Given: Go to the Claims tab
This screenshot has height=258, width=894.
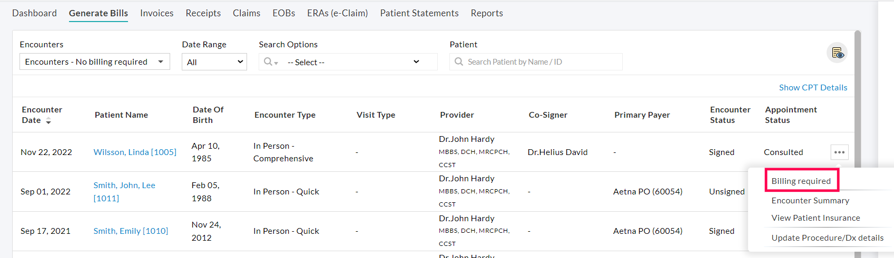Looking at the screenshot, I should pos(247,13).
